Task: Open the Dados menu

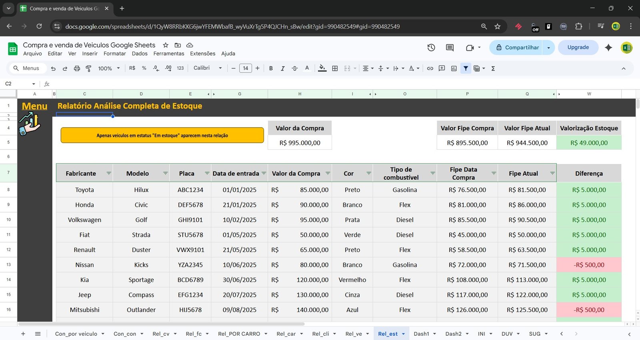Action: click(140, 54)
